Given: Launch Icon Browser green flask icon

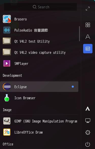Looking at the screenshot, I should tap(7, 98).
